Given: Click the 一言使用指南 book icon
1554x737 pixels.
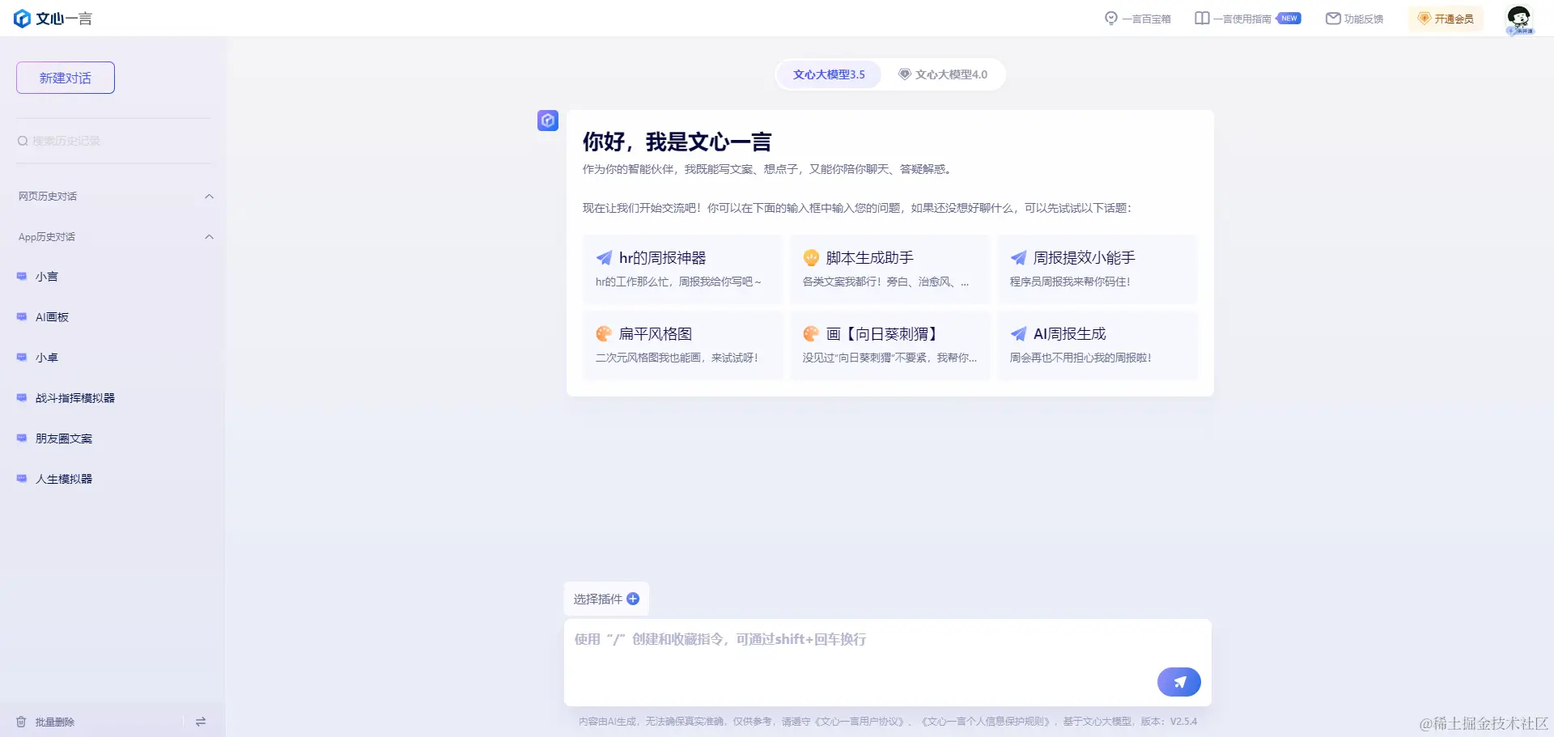Looking at the screenshot, I should point(1202,19).
